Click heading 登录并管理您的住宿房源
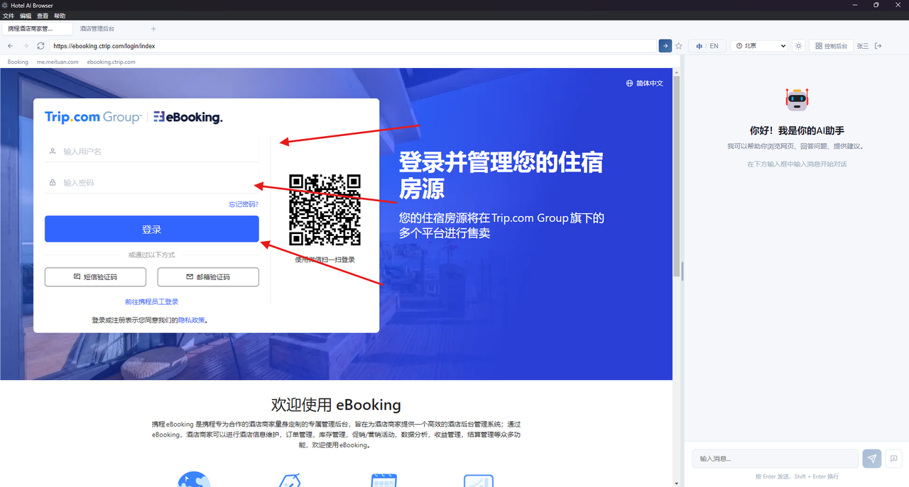 pos(501,175)
